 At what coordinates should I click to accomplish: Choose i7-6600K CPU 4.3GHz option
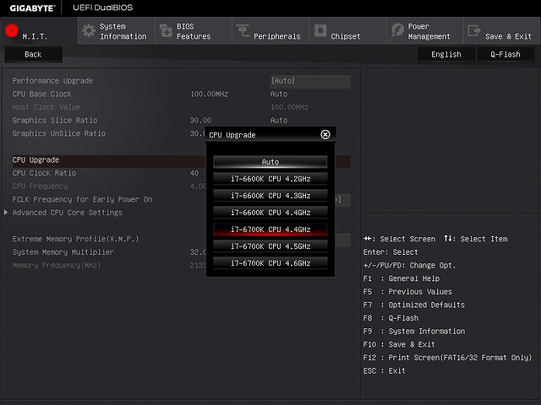[270, 196]
